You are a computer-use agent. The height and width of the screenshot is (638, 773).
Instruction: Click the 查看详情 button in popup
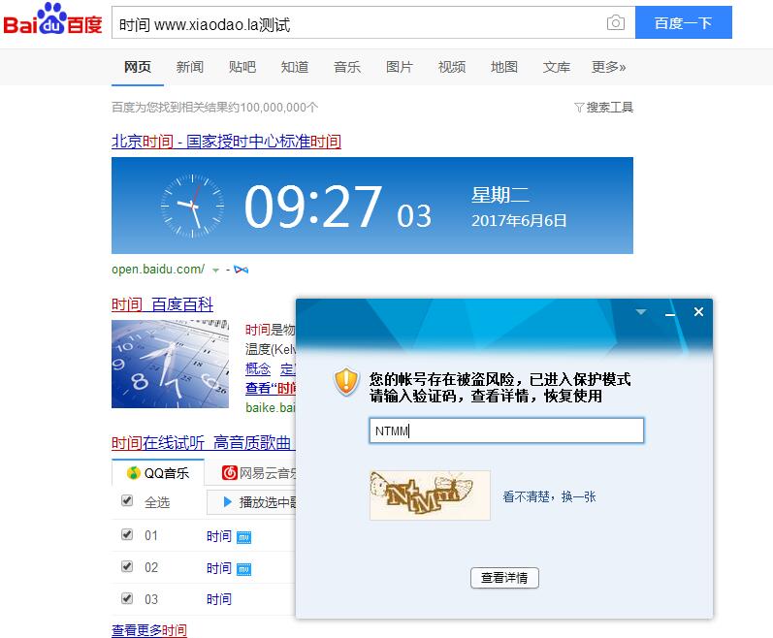pyautogui.click(x=504, y=578)
